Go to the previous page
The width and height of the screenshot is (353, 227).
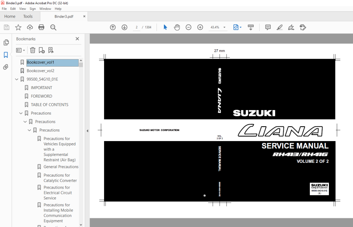(x=113, y=27)
